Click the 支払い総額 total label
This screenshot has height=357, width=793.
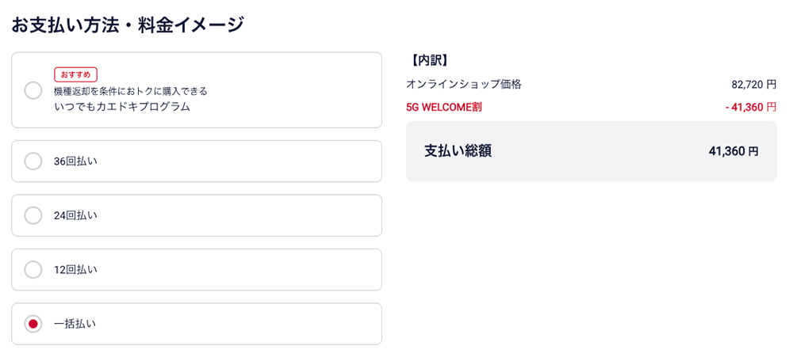[458, 151]
